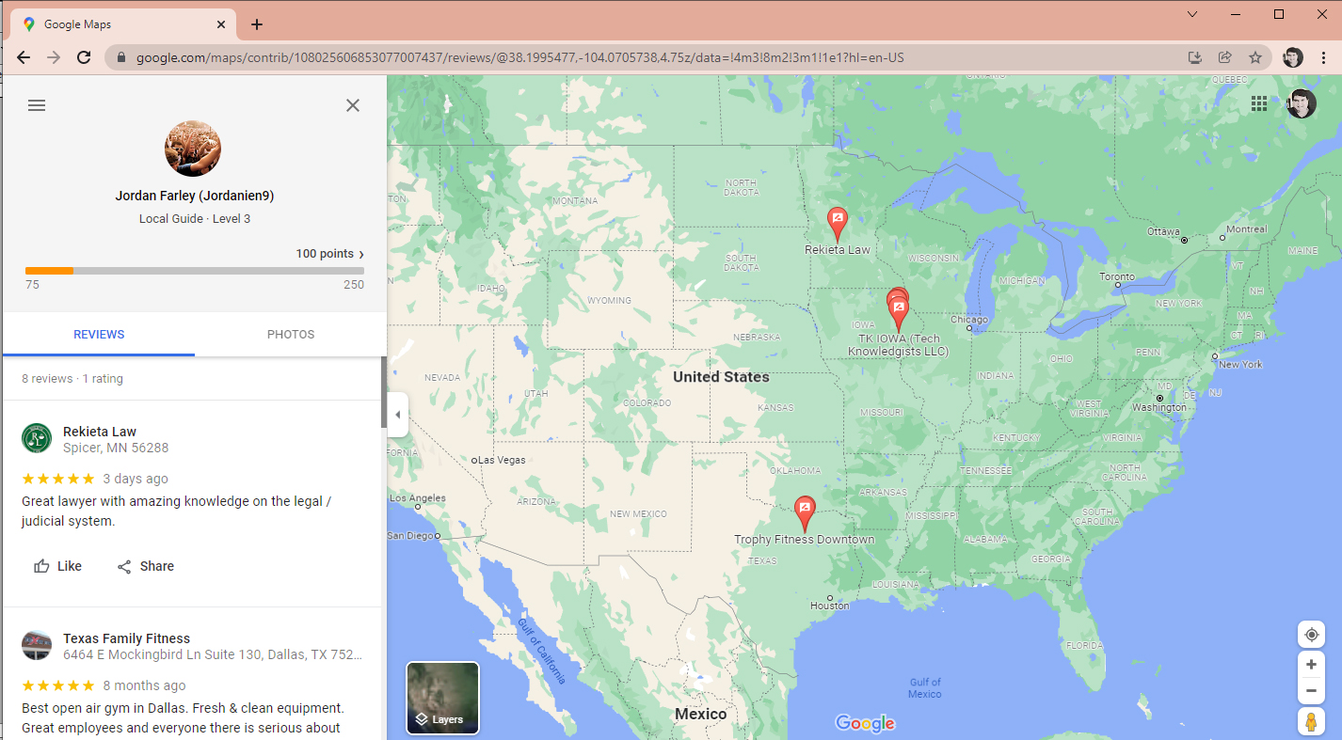Show your location on the map
Image resolution: width=1342 pixels, height=740 pixels.
[x=1311, y=635]
